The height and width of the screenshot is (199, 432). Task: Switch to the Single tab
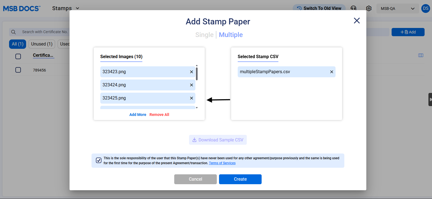(x=204, y=35)
